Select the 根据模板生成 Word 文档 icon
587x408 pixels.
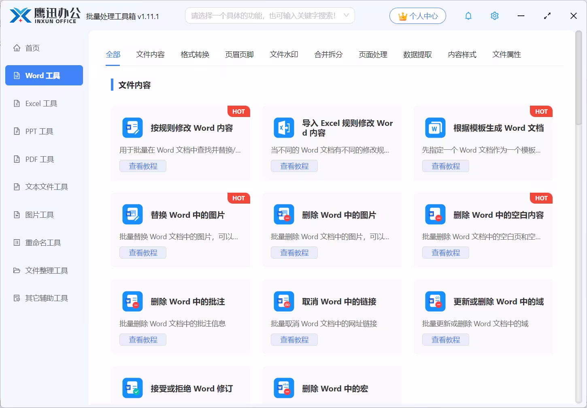[x=435, y=128]
